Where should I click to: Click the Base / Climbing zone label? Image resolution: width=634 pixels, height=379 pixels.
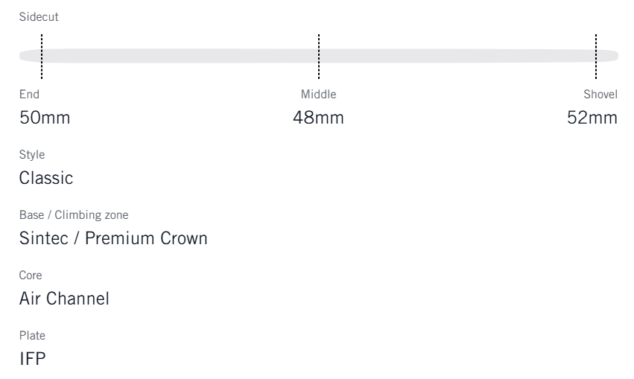pos(74,215)
